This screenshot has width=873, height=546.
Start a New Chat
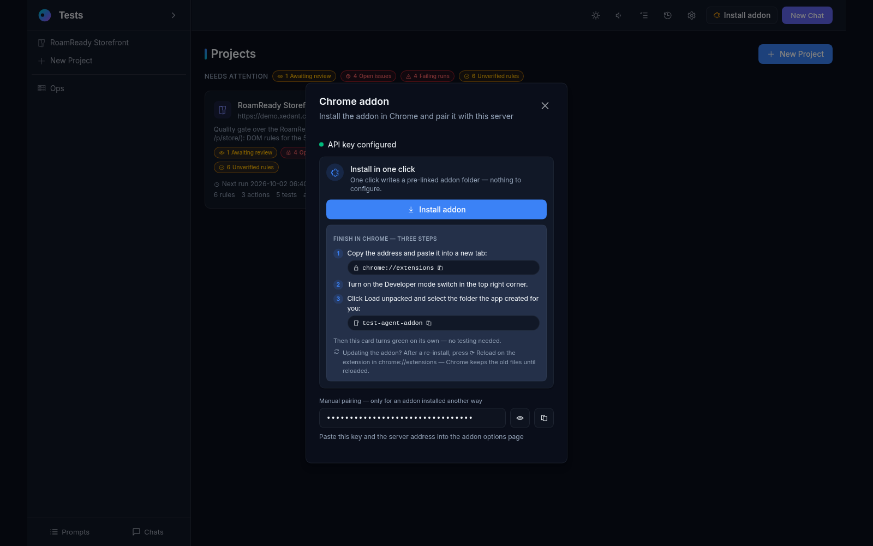tap(807, 15)
